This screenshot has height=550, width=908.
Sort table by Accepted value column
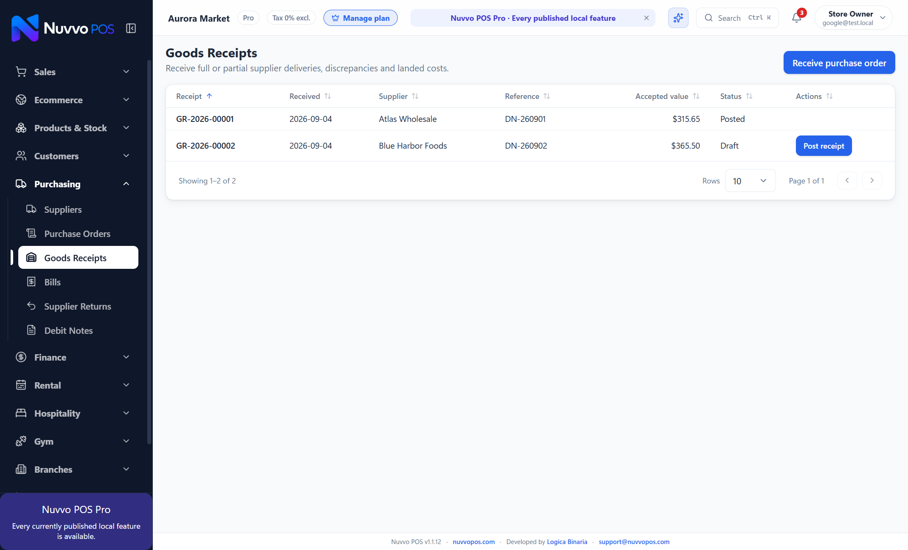[667, 96]
